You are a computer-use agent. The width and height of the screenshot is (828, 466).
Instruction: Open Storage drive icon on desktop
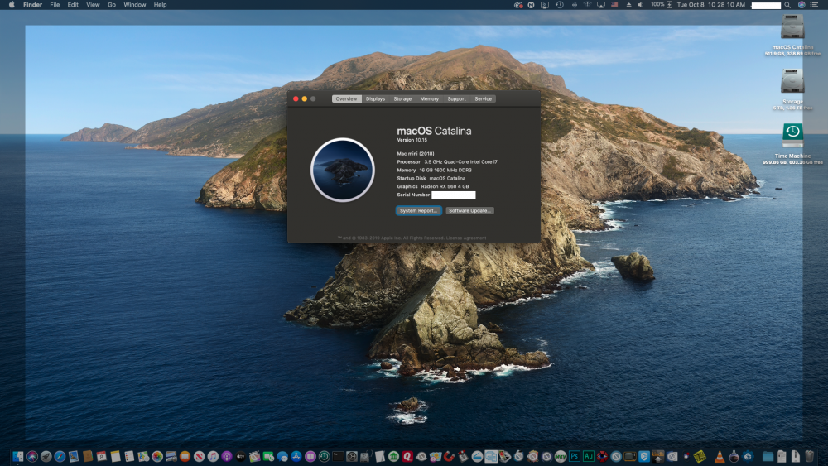coord(792,81)
